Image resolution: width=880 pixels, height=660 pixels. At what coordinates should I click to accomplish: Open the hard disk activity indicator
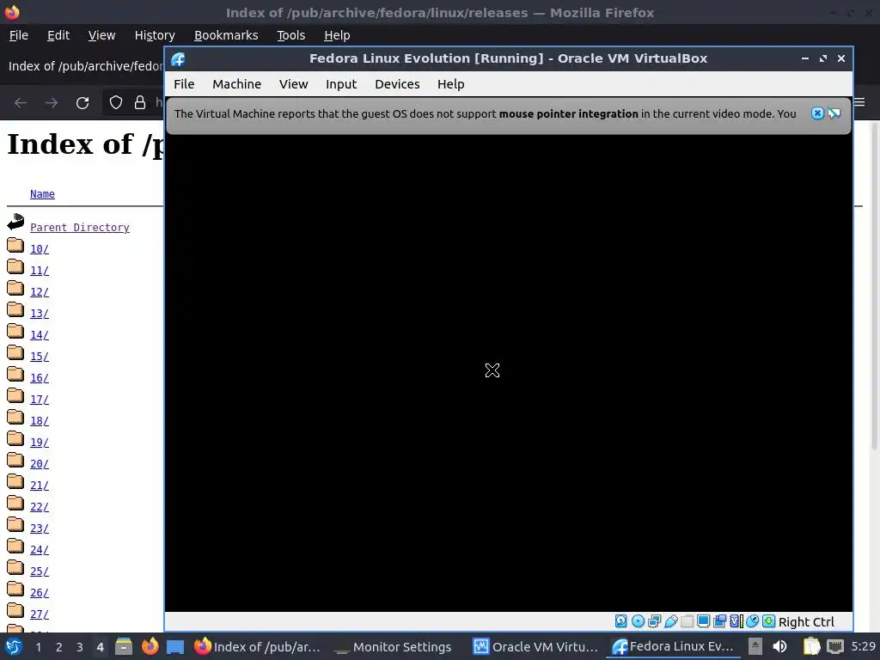(x=620, y=621)
